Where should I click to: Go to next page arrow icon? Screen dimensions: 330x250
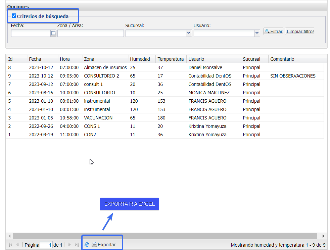(x=69, y=245)
